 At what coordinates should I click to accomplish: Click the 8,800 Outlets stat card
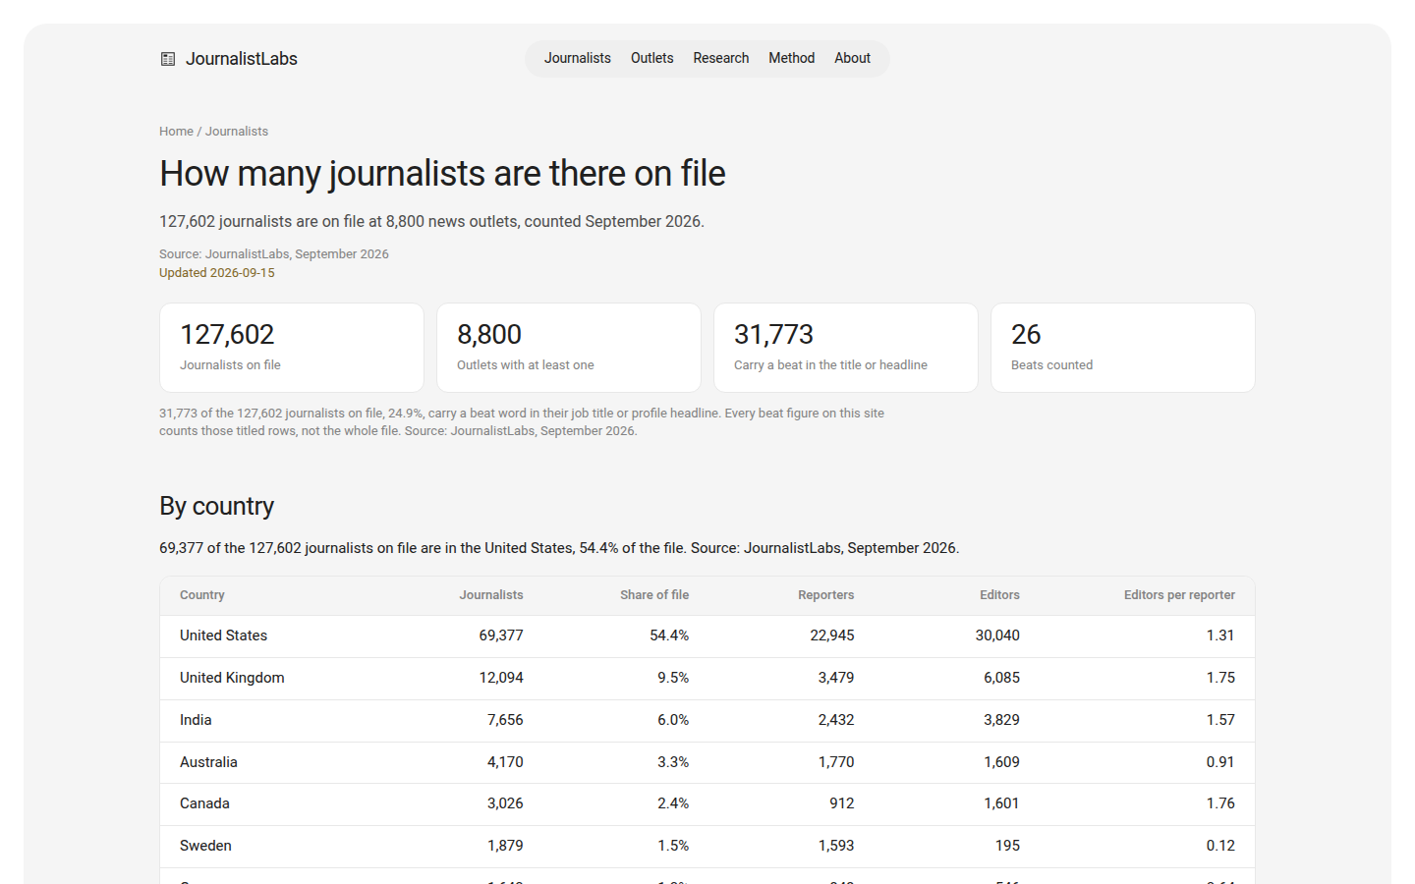point(569,348)
